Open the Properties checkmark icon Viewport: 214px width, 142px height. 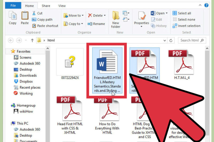(x=142, y=15)
